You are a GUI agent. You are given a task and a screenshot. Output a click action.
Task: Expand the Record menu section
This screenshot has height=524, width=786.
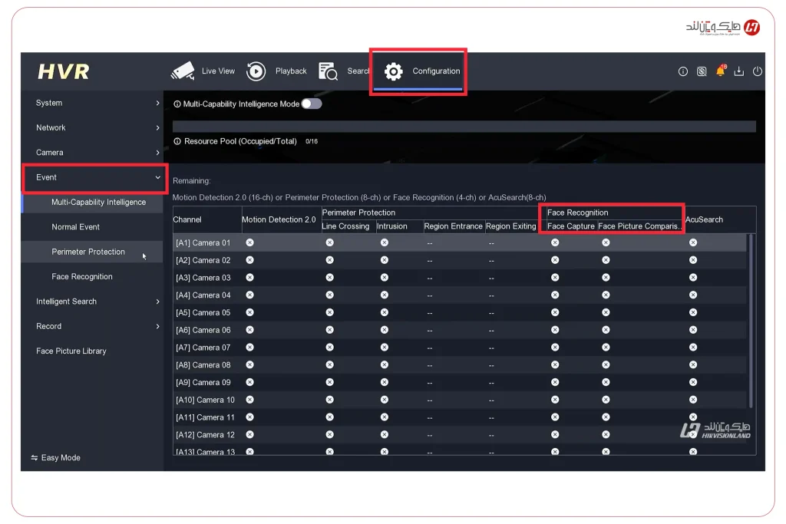click(x=48, y=326)
